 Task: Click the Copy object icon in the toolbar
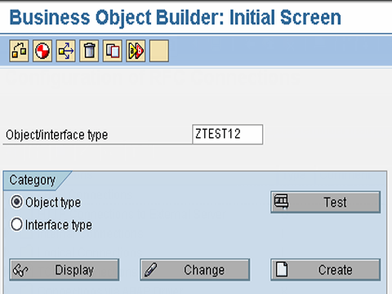(113, 51)
